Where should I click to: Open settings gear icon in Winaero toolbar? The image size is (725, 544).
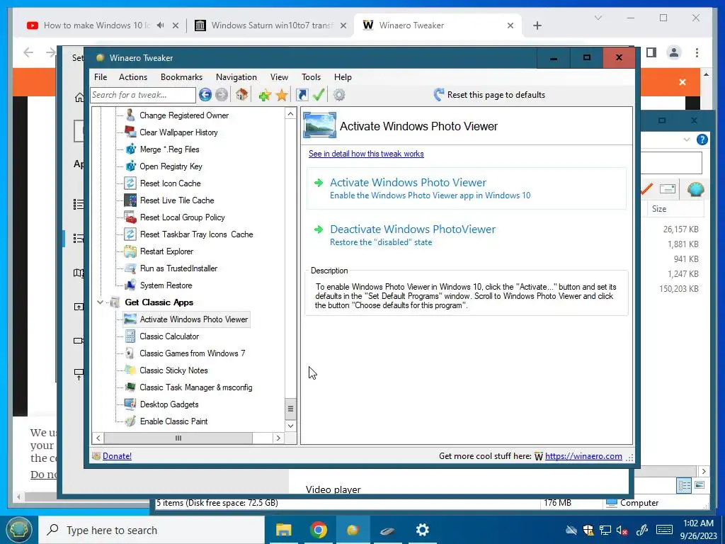click(x=339, y=95)
